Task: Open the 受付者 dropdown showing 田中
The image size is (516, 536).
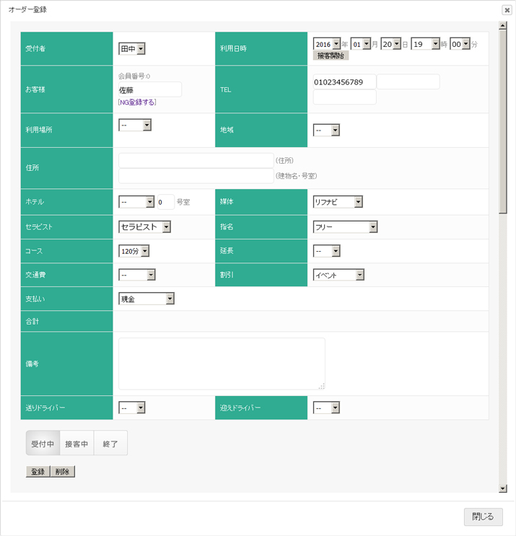Action: [132, 48]
